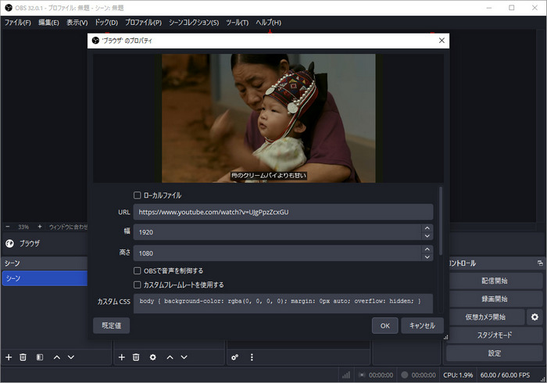Click the browser globe icon in source bar
Viewport: 547px width, 383px height.
pos(9,243)
